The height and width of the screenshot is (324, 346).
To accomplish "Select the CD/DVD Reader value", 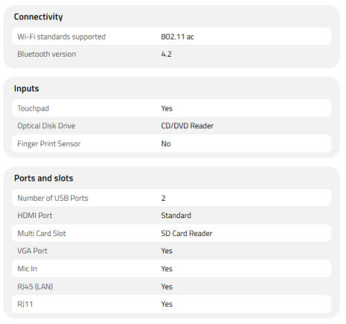I will 187,126.
